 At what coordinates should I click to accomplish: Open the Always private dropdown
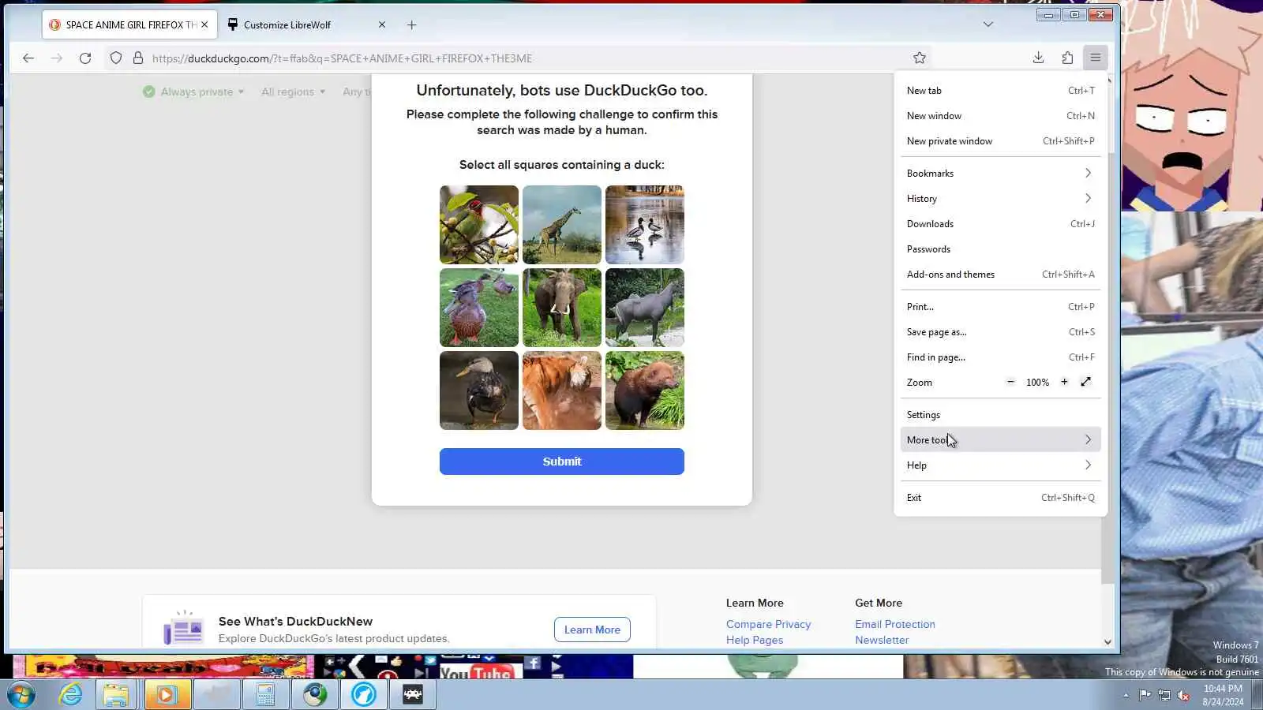click(194, 92)
